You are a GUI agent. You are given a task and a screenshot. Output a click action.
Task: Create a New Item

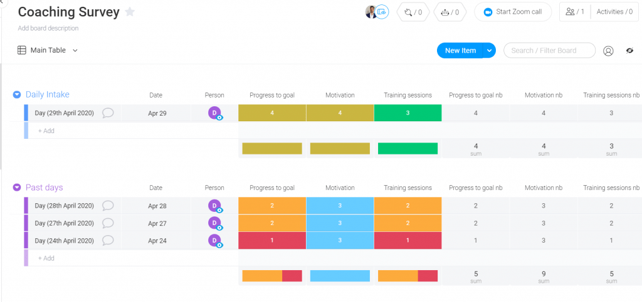coord(460,51)
